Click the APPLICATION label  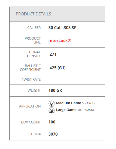click(30, 106)
